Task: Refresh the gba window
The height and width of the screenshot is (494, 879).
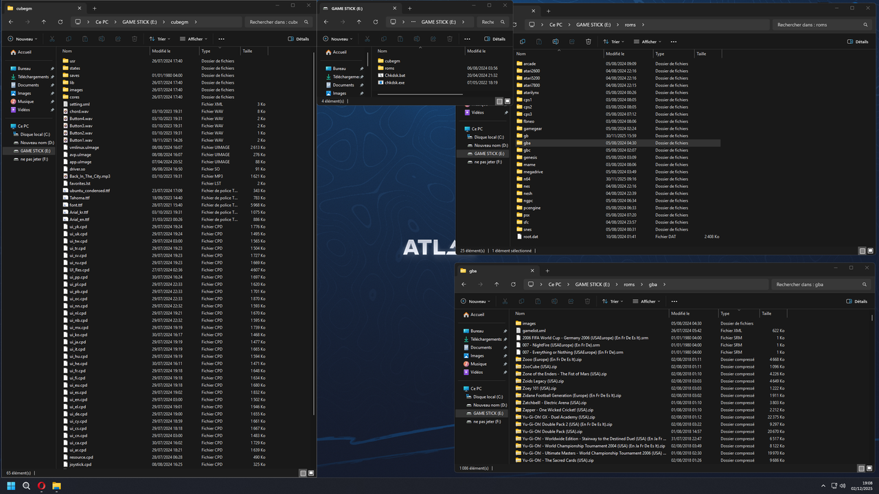Action: point(513,284)
